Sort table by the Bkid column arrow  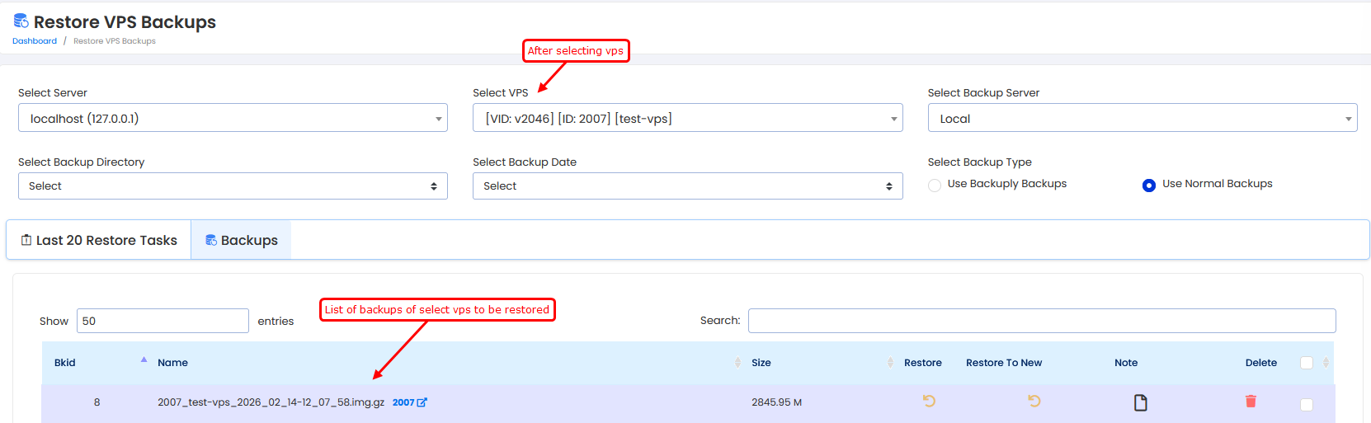click(144, 360)
